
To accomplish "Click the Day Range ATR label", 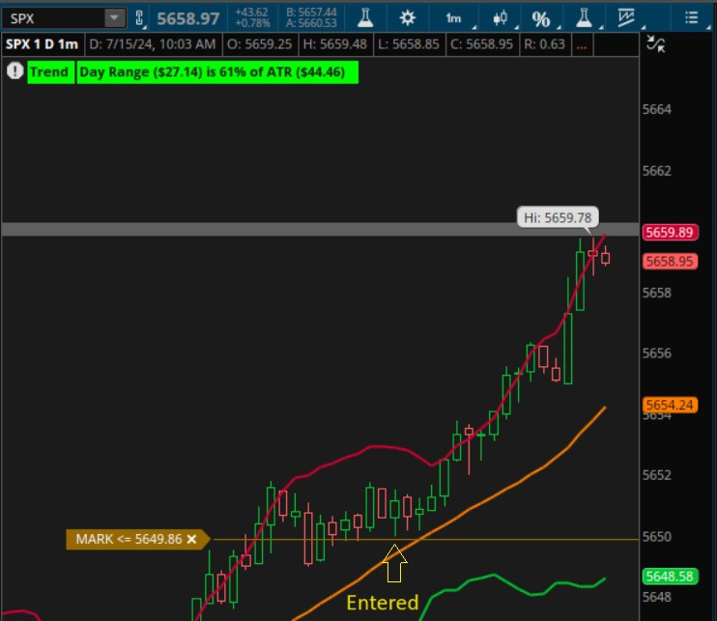I will pos(216,72).
